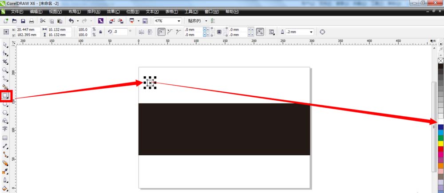Select the Shape edit tool

[x=5, y=53]
